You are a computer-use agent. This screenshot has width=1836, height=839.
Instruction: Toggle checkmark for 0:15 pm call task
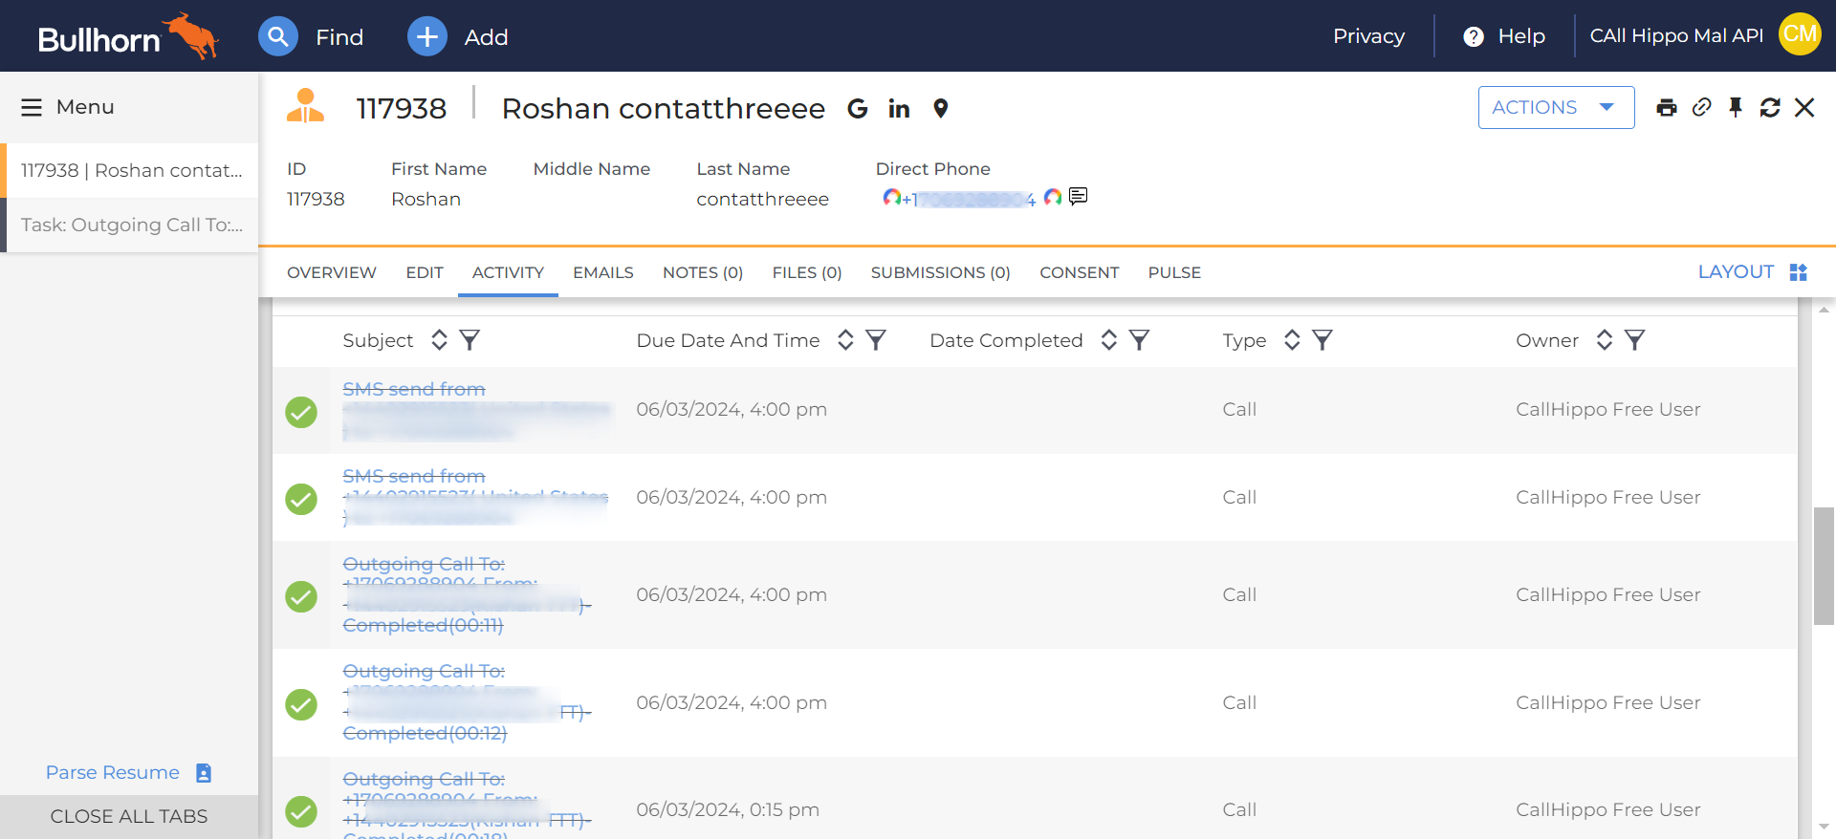point(301,811)
